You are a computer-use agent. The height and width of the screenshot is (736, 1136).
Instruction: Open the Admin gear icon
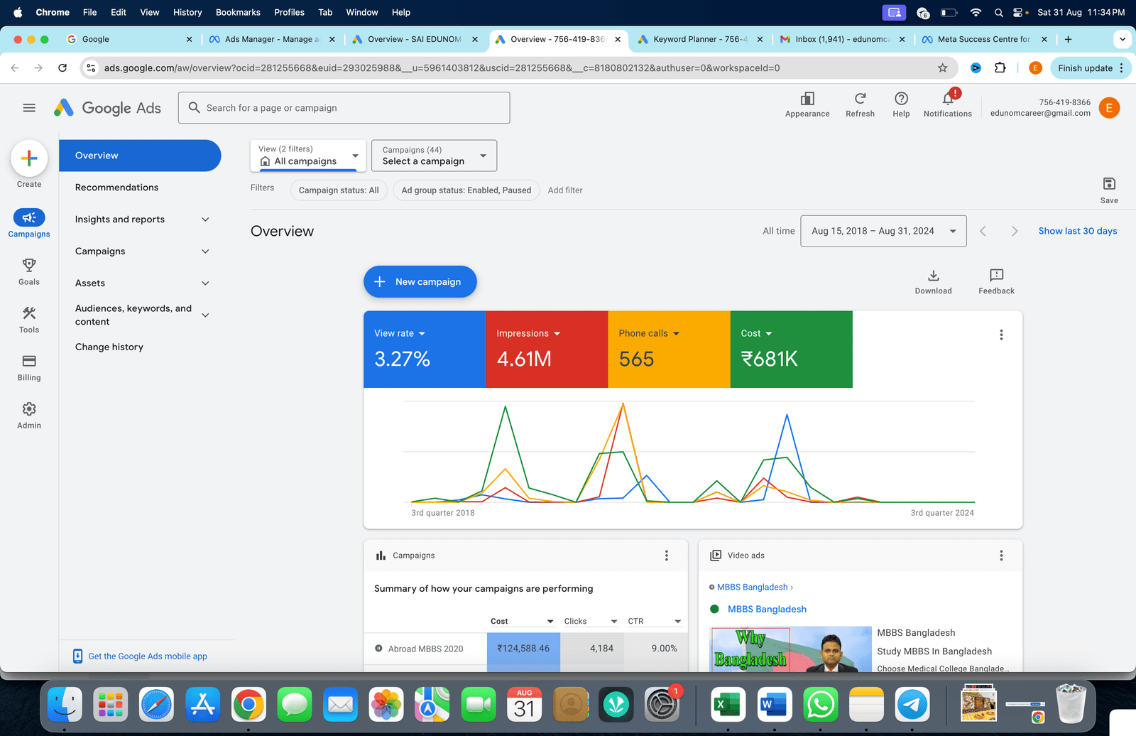(x=29, y=409)
